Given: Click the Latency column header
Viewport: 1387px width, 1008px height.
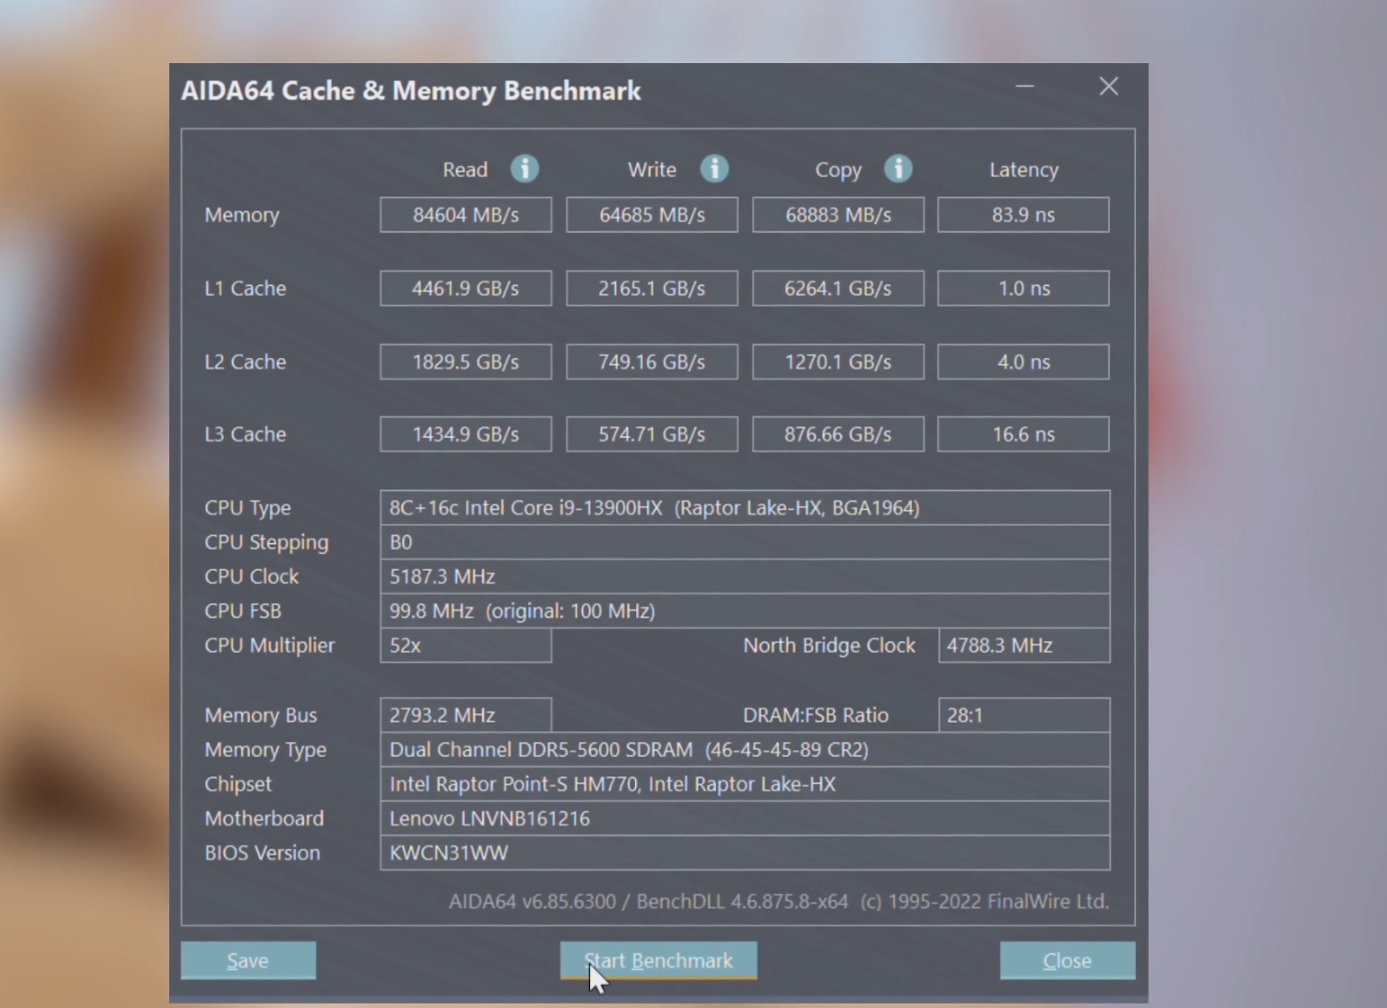Looking at the screenshot, I should (1024, 170).
